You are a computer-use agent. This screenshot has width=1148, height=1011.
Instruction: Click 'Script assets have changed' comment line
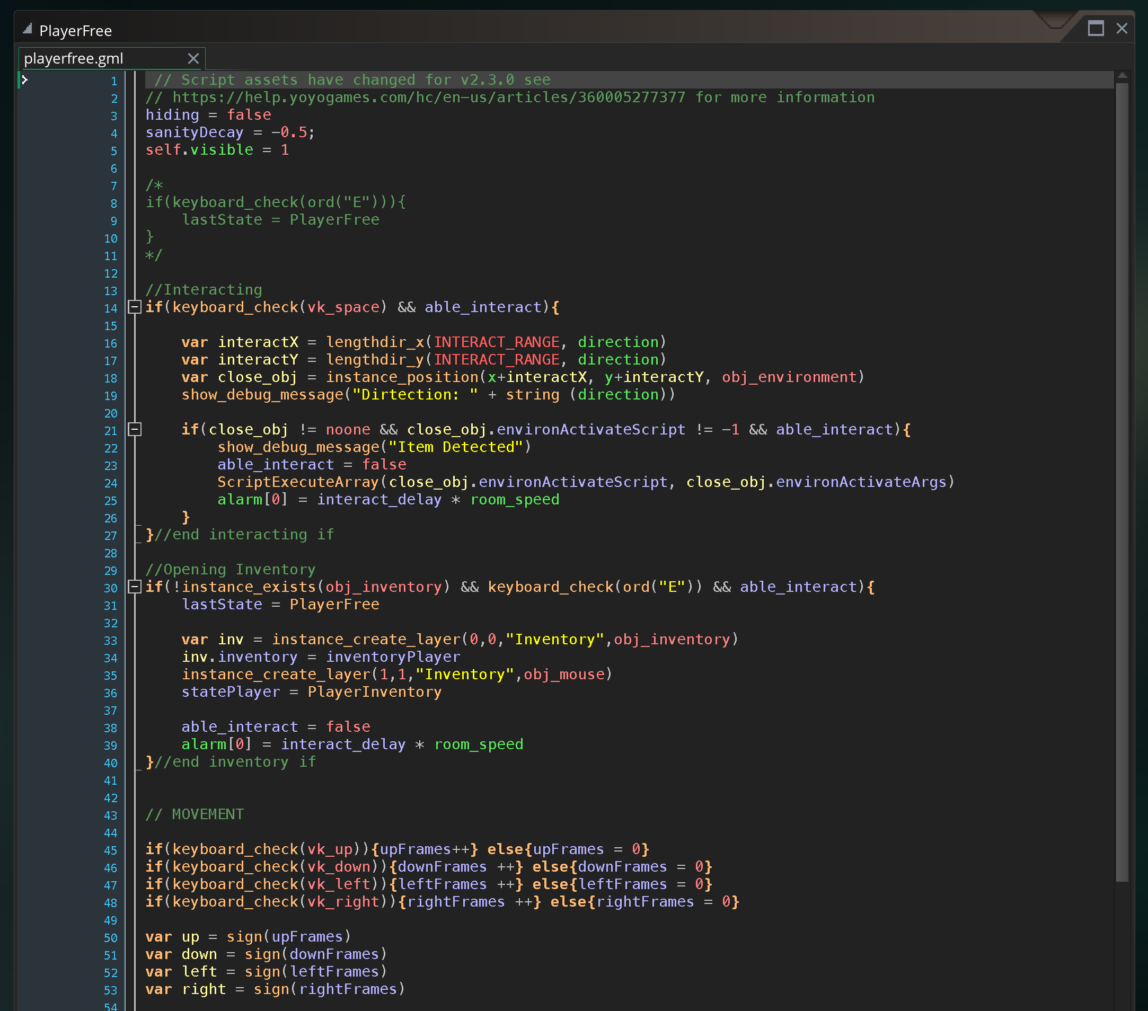point(352,79)
